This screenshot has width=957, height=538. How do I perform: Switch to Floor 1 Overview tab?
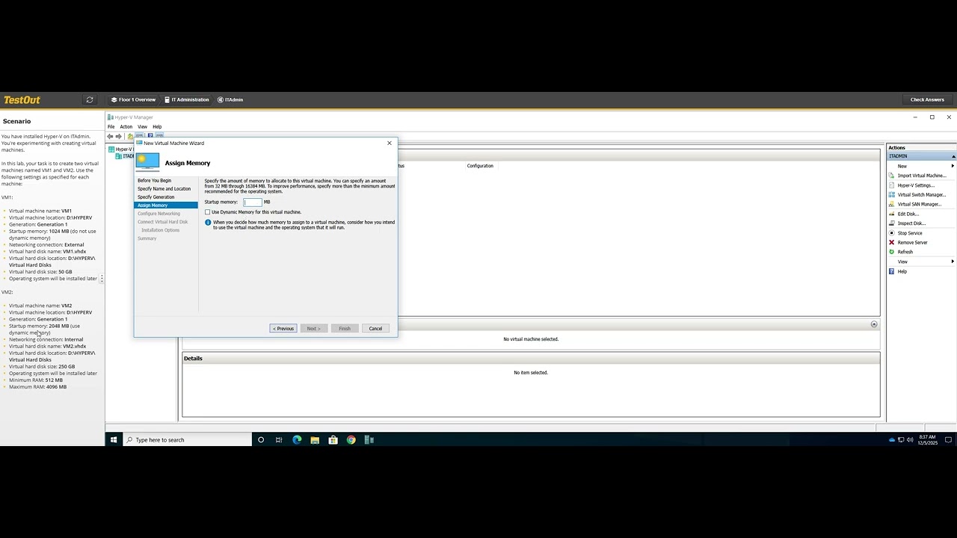point(133,99)
